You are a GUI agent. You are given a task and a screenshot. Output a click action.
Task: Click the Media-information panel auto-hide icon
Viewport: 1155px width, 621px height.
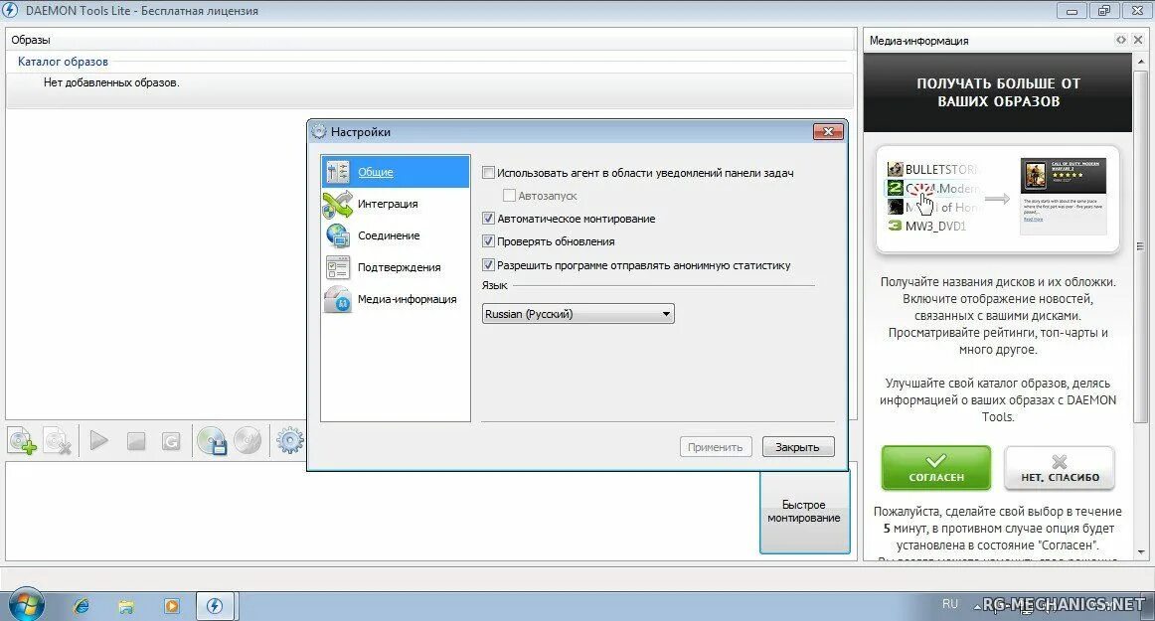(x=1120, y=40)
